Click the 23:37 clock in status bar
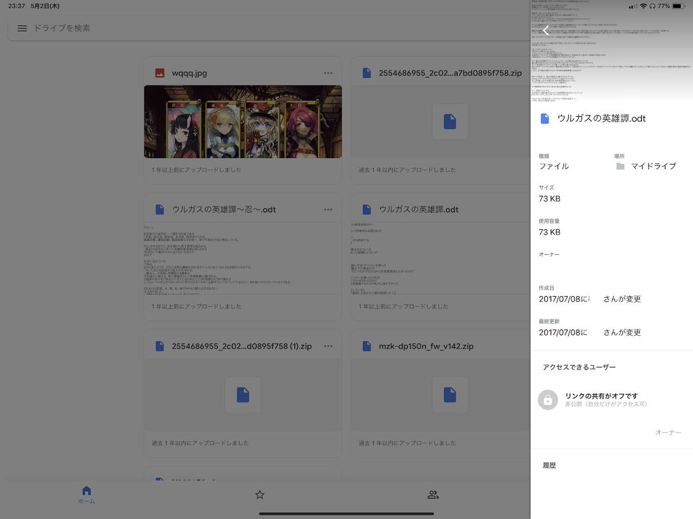The image size is (693, 519). [x=16, y=6]
